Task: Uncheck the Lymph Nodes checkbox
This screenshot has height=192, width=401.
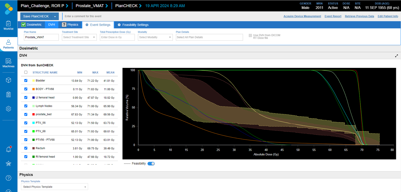Action: coord(26,106)
